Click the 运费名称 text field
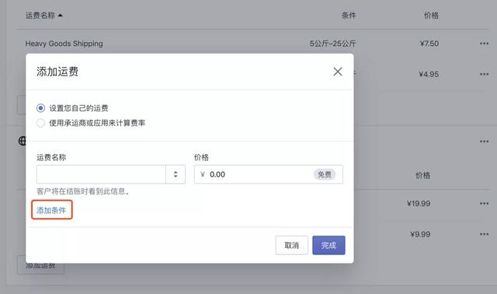The width and height of the screenshot is (497, 294). [x=101, y=174]
